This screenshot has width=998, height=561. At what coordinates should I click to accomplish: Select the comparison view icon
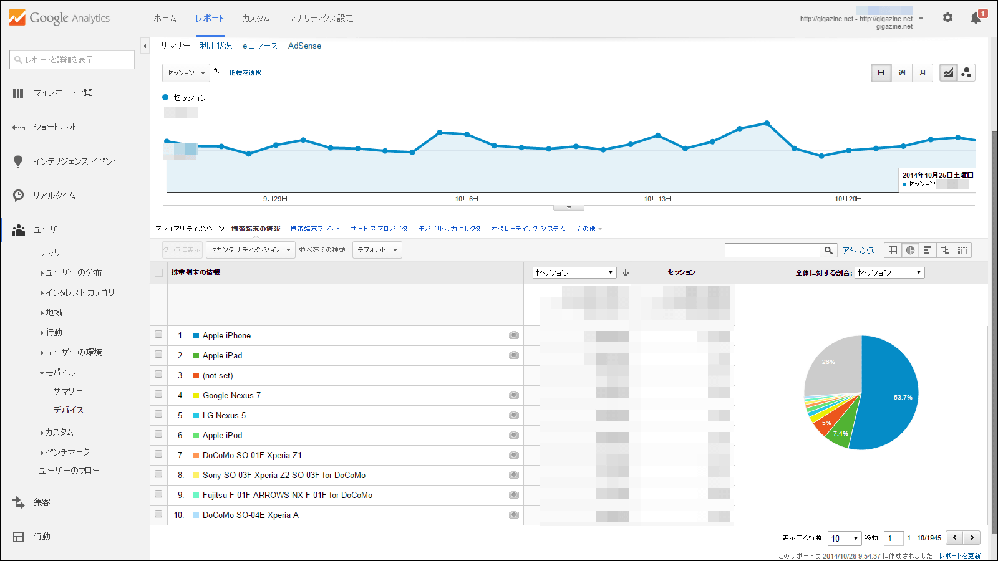pyautogui.click(x=945, y=250)
